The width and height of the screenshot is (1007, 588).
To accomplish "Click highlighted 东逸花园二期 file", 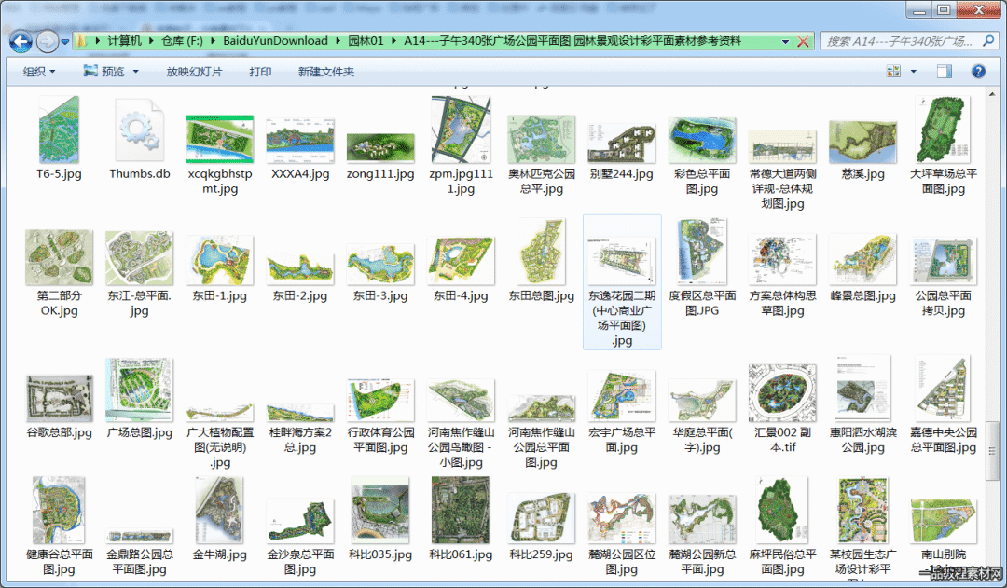I will [x=622, y=282].
